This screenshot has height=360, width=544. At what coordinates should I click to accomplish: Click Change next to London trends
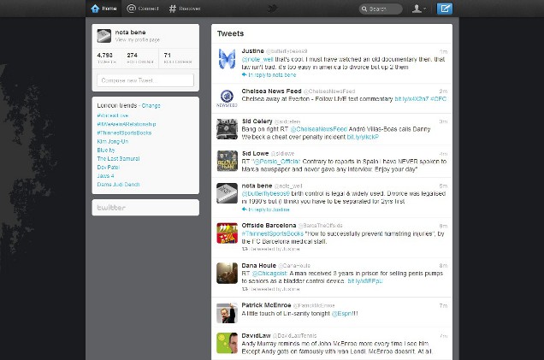[x=151, y=105]
